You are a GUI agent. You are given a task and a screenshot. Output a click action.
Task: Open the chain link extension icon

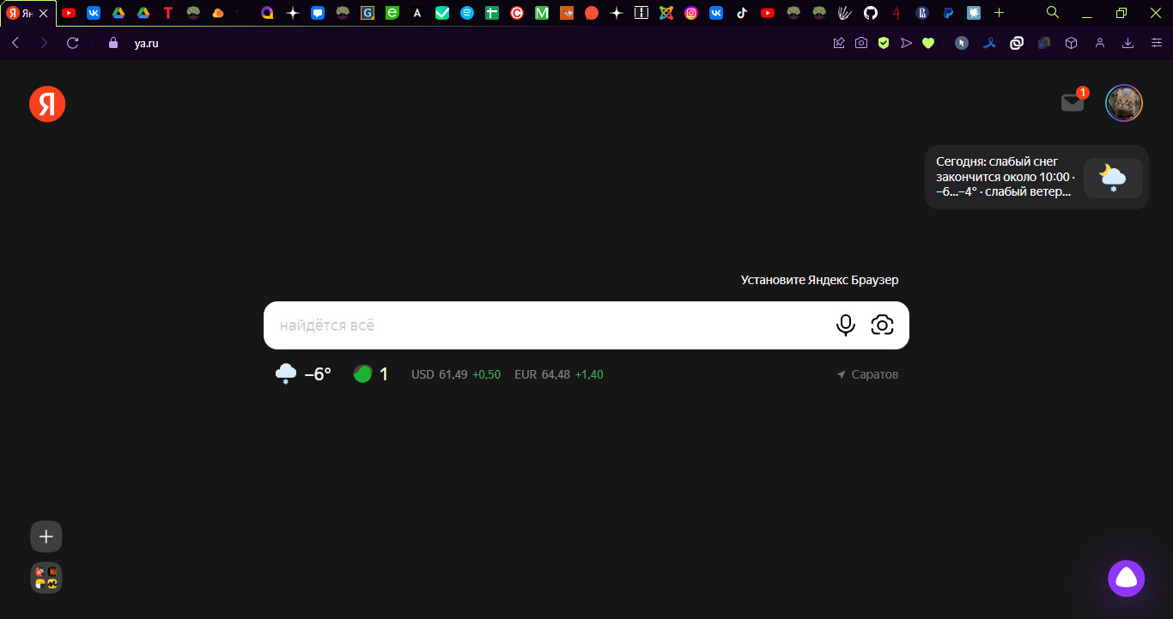pos(1017,43)
